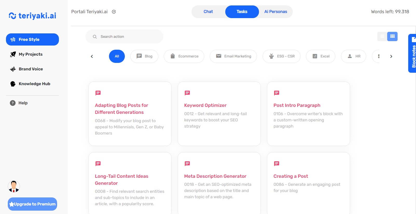Screen dimensions: 416x214
Task: Switch to grid view layout
Action: click(392, 36)
